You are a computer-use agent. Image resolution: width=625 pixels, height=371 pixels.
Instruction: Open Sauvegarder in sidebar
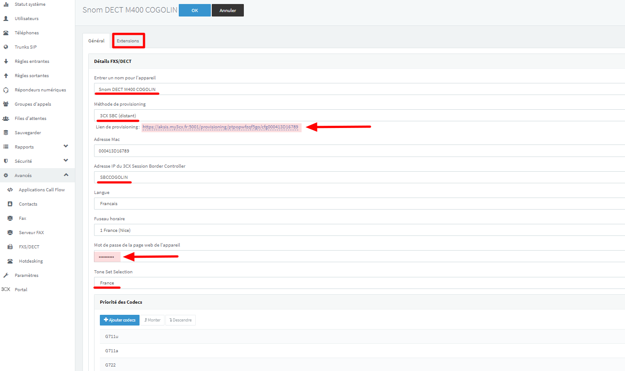click(27, 133)
